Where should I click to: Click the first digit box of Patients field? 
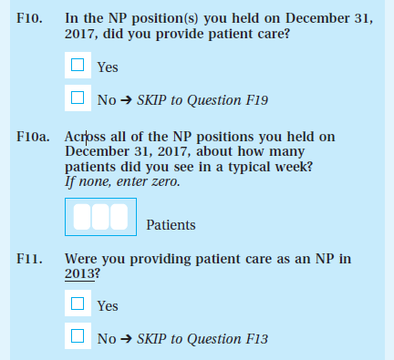[82, 217]
